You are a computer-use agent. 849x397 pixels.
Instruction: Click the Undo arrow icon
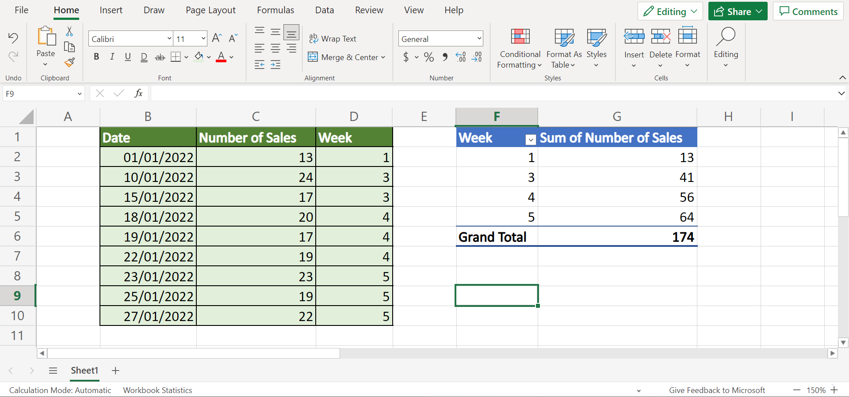pos(13,38)
